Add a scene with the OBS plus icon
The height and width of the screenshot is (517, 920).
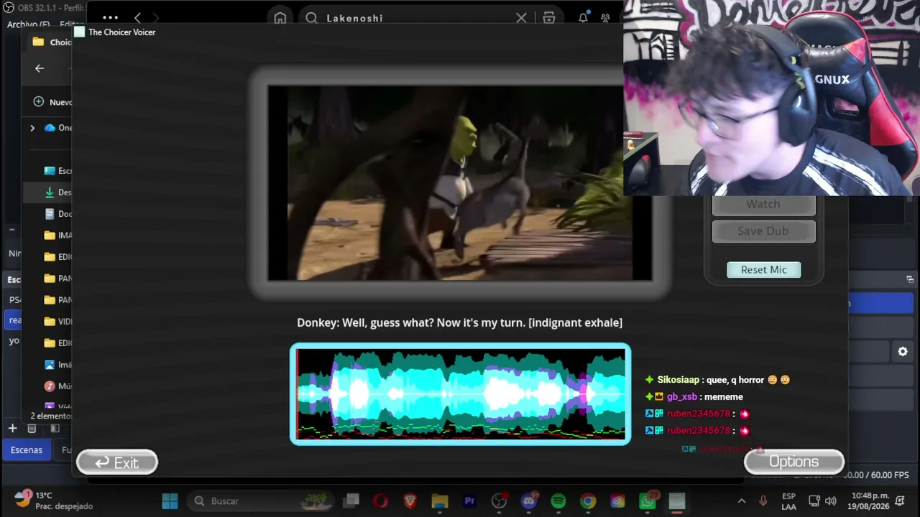point(12,429)
